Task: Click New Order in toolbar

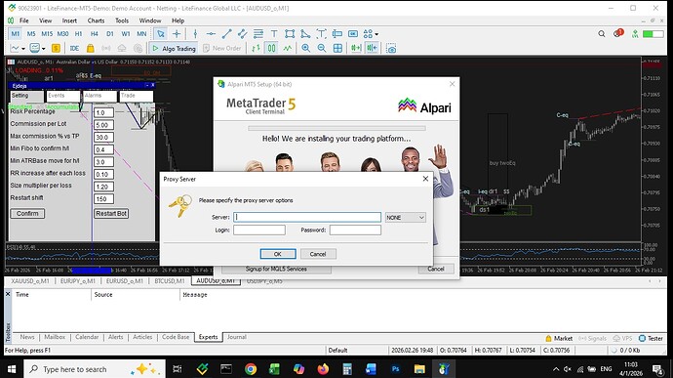Action: point(222,48)
